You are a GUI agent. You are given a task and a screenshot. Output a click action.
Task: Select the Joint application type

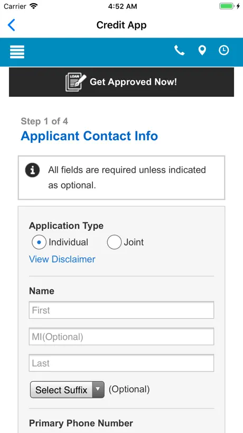(114, 242)
